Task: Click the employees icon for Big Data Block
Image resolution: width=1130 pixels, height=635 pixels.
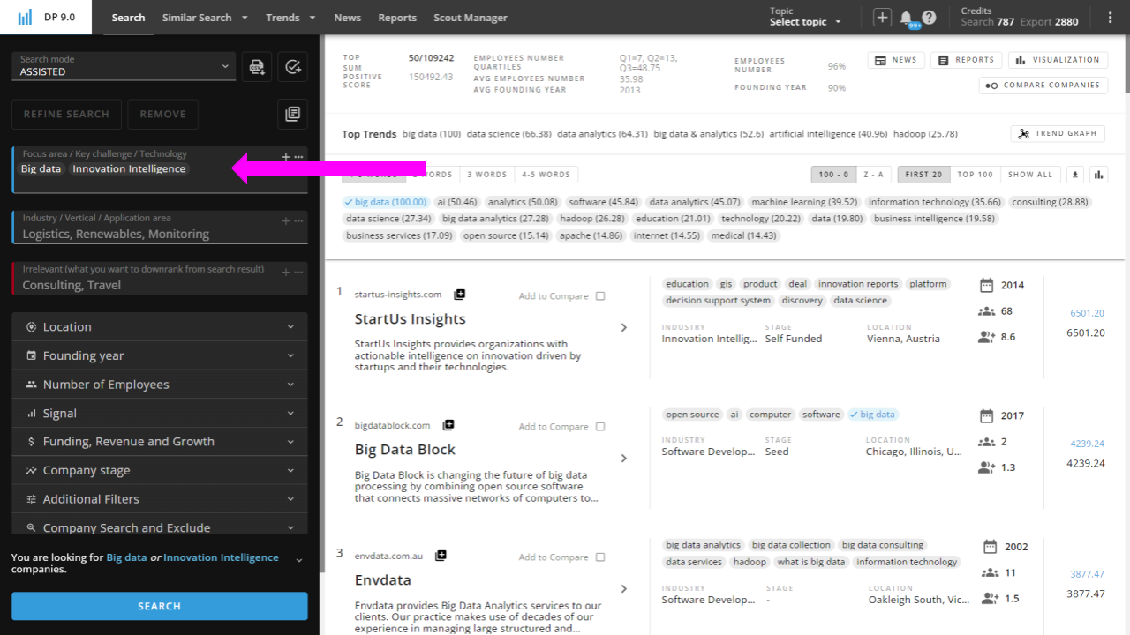Action: point(987,442)
